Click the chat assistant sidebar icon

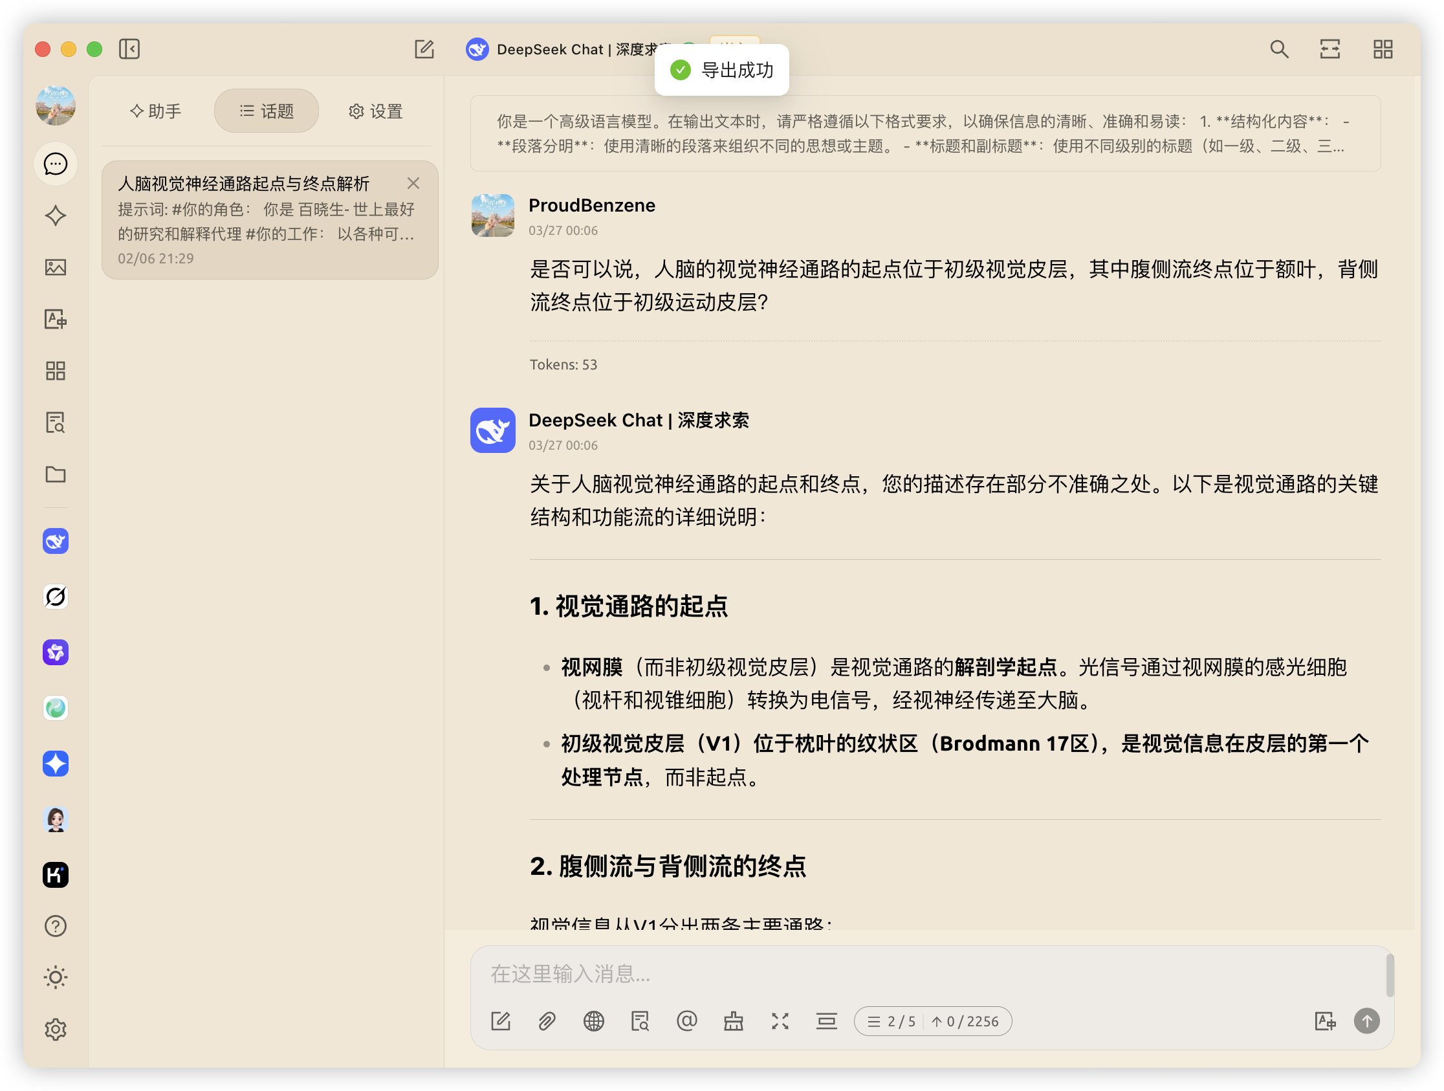click(56, 164)
